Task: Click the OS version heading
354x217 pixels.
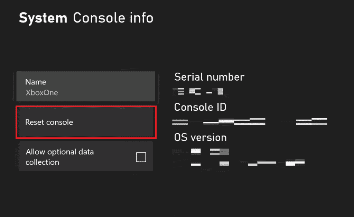Action: (200, 137)
